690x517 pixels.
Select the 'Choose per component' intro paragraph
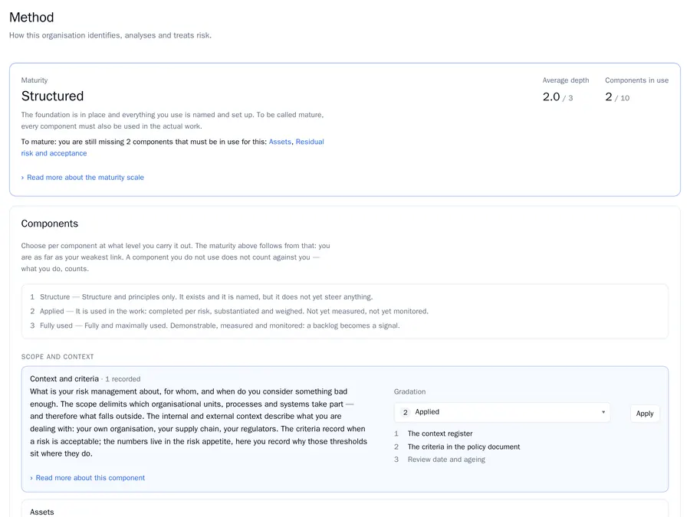[176, 257]
